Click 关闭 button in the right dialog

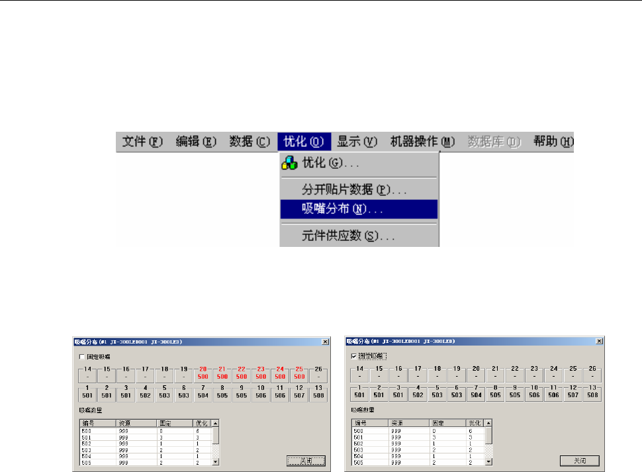(579, 461)
